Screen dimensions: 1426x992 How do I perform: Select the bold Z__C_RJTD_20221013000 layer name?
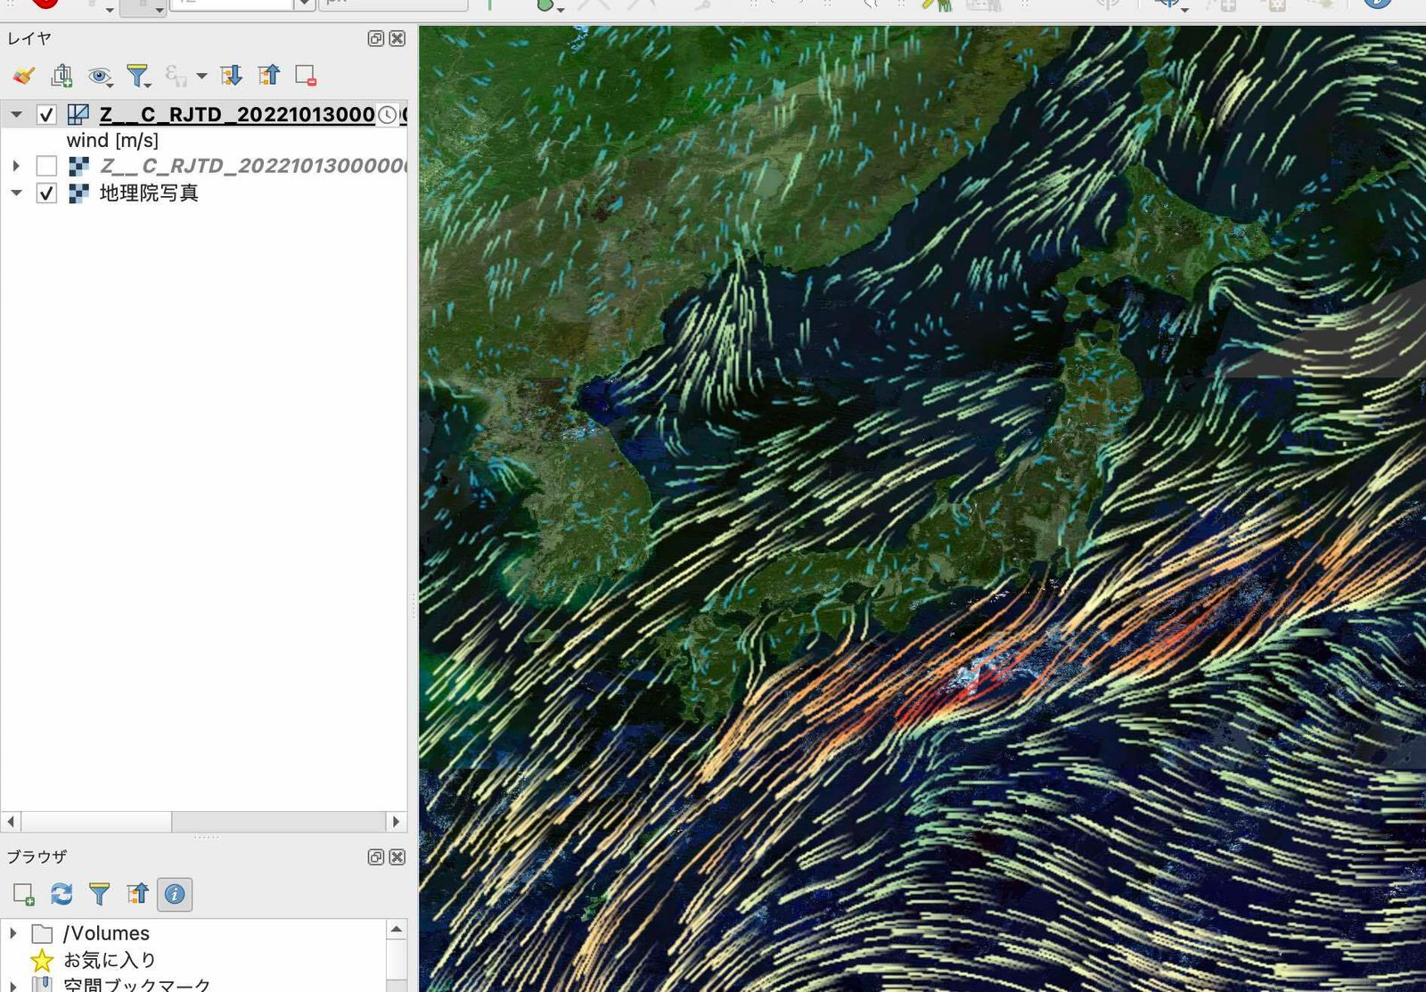237,114
